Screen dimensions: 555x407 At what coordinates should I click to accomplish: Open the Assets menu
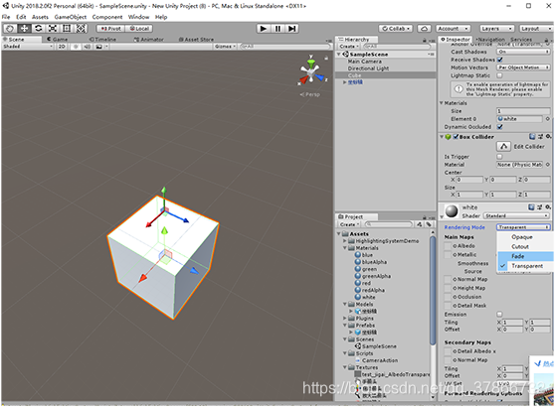pyautogui.click(x=40, y=17)
